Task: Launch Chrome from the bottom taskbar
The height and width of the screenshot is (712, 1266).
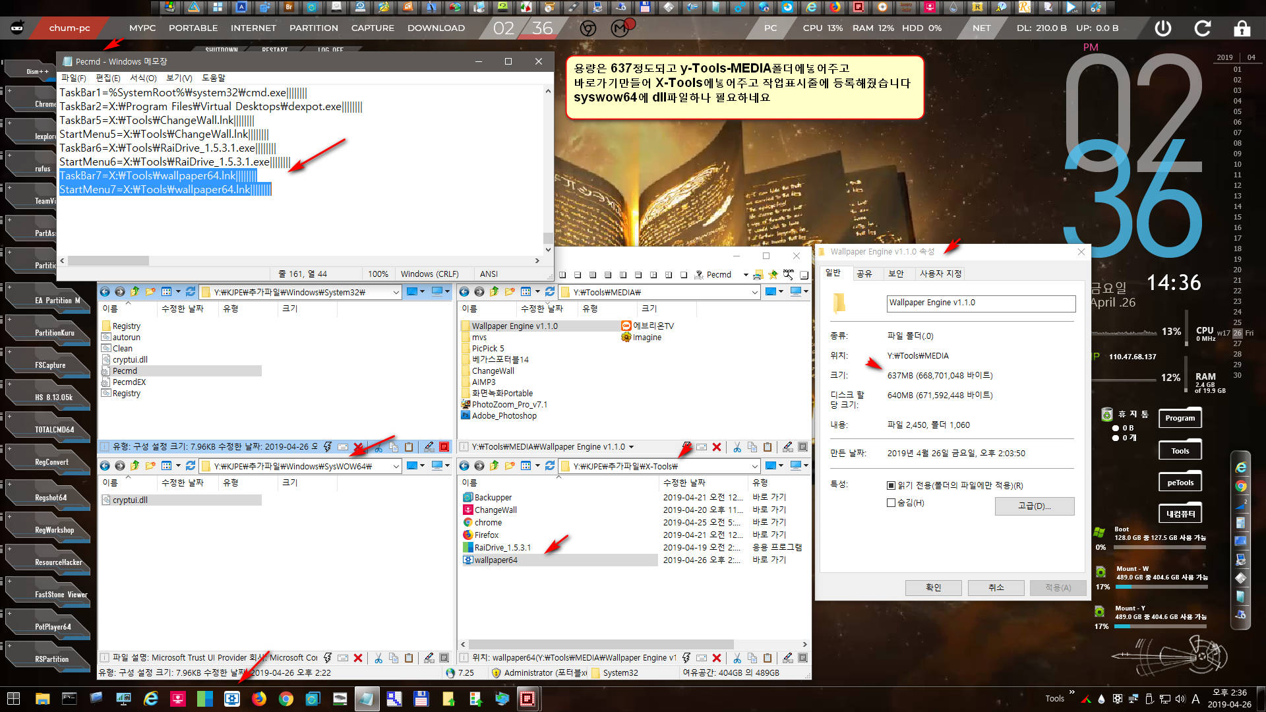Action: (286, 699)
